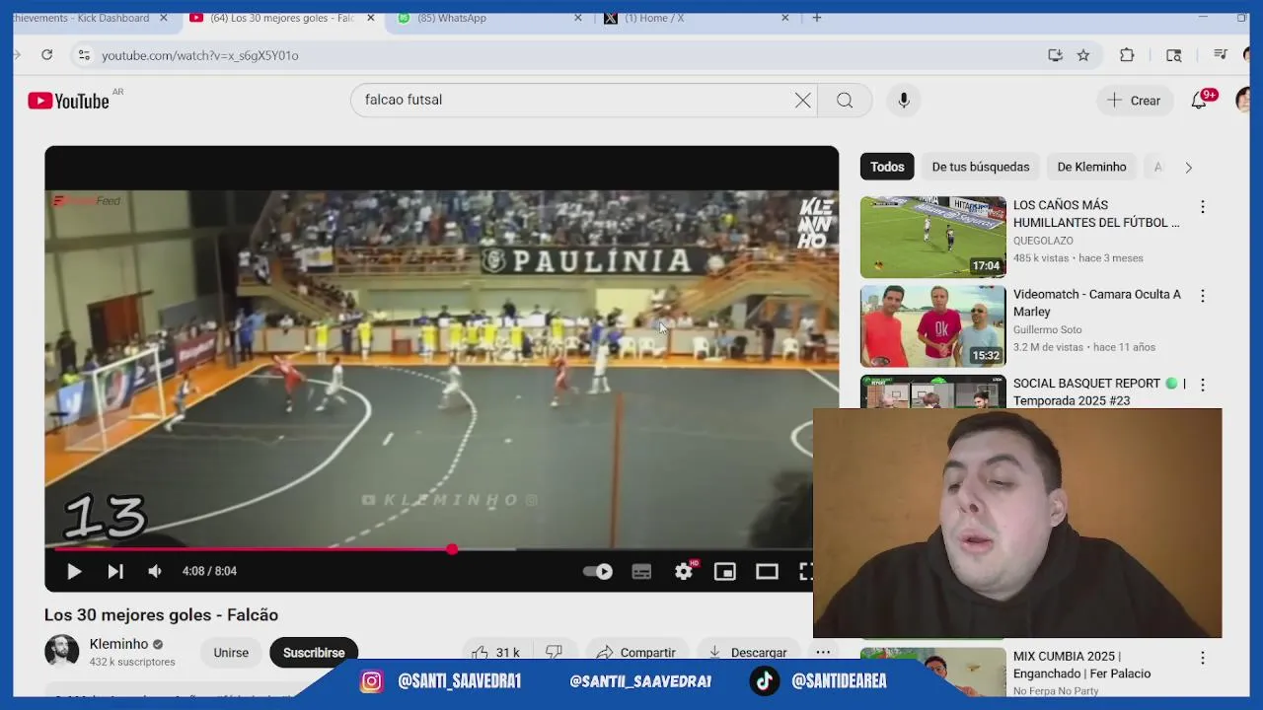Open more actions three-dot menu under video
The image size is (1263, 710).
point(823,652)
